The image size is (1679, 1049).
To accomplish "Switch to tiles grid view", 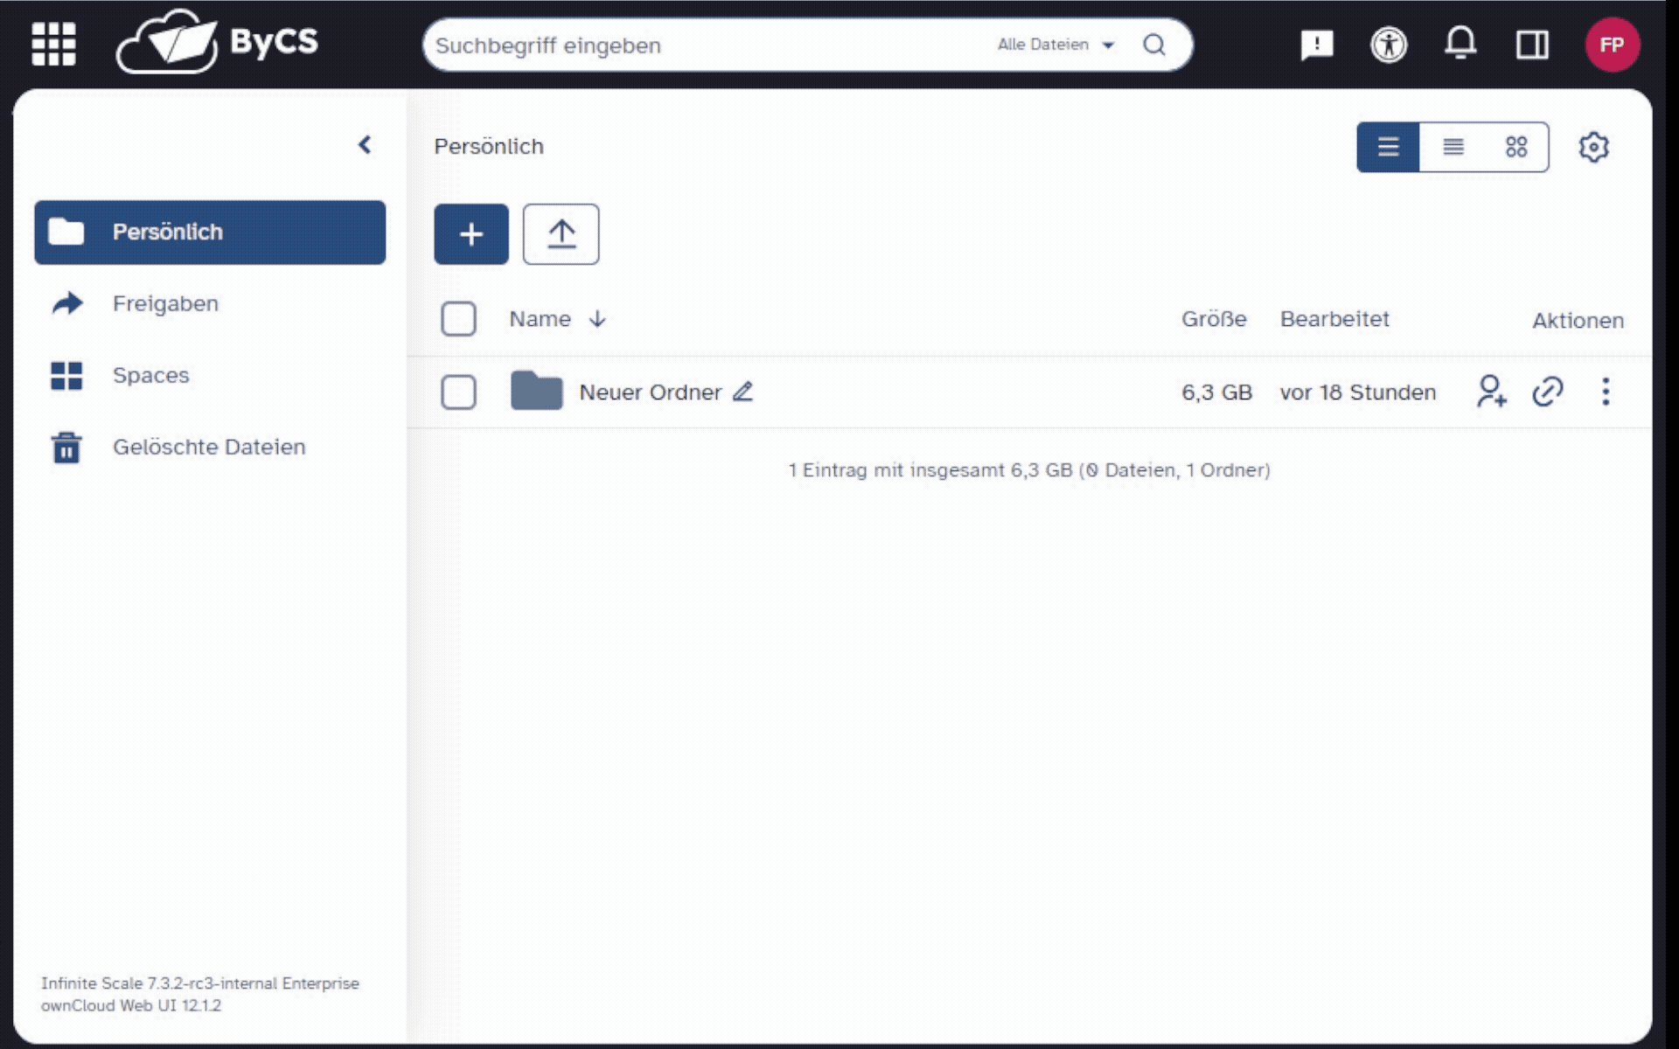I will (x=1516, y=147).
